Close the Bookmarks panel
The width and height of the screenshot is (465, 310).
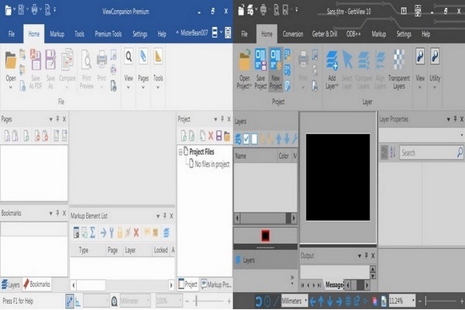pyautogui.click(x=64, y=213)
